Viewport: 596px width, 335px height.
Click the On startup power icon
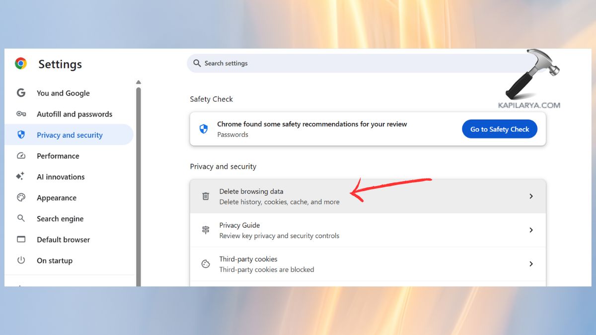(21, 260)
